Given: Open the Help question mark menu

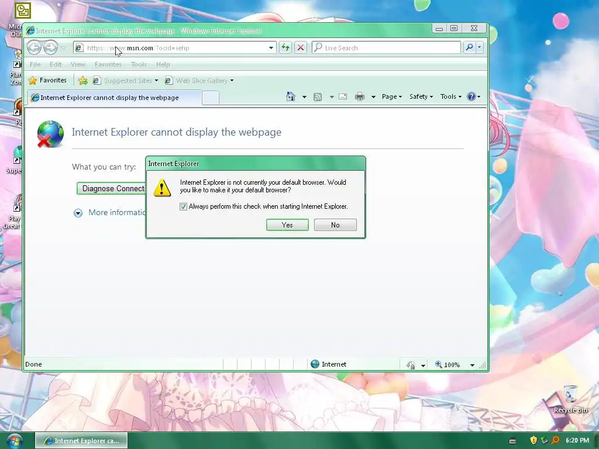Looking at the screenshot, I should coord(474,96).
